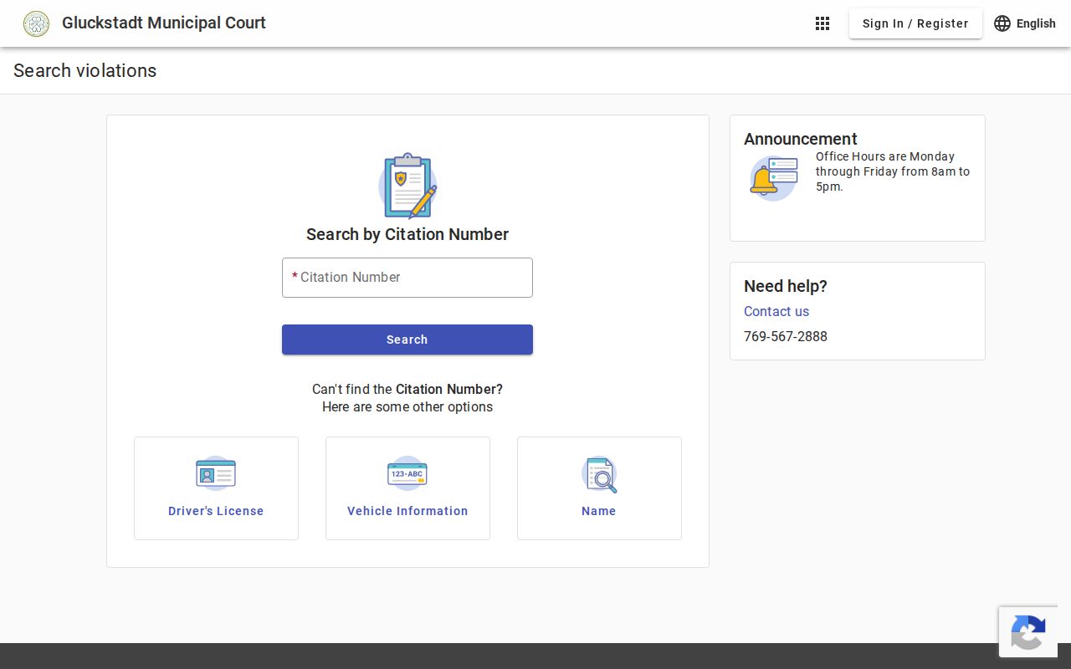1071x669 pixels.
Task: Focus the Citation Number field
Action: (x=407, y=278)
